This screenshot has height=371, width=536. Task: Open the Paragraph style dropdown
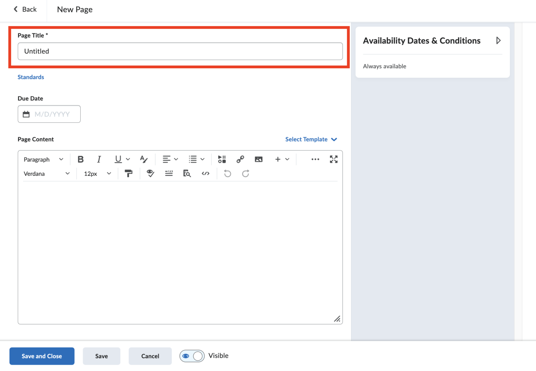coord(43,159)
